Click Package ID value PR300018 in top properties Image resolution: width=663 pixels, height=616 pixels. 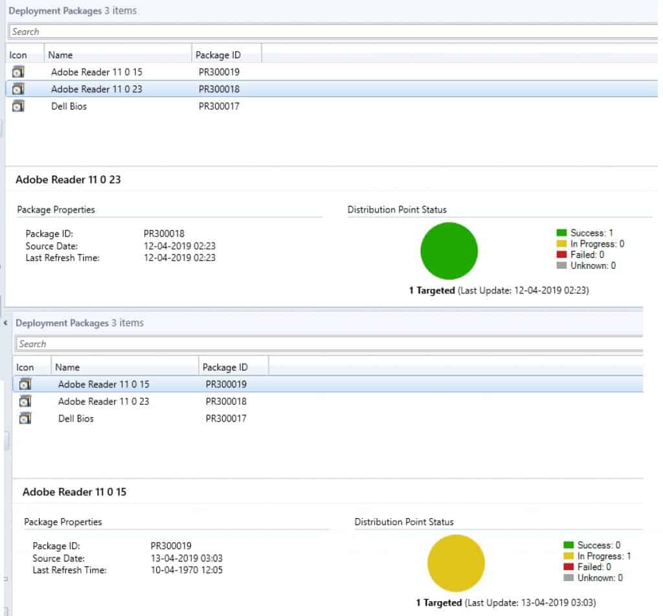(164, 234)
